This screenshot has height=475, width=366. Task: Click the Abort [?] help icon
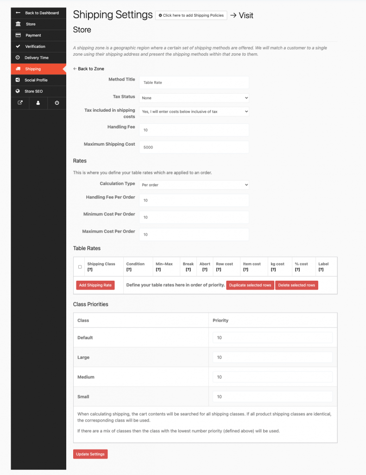(205, 270)
